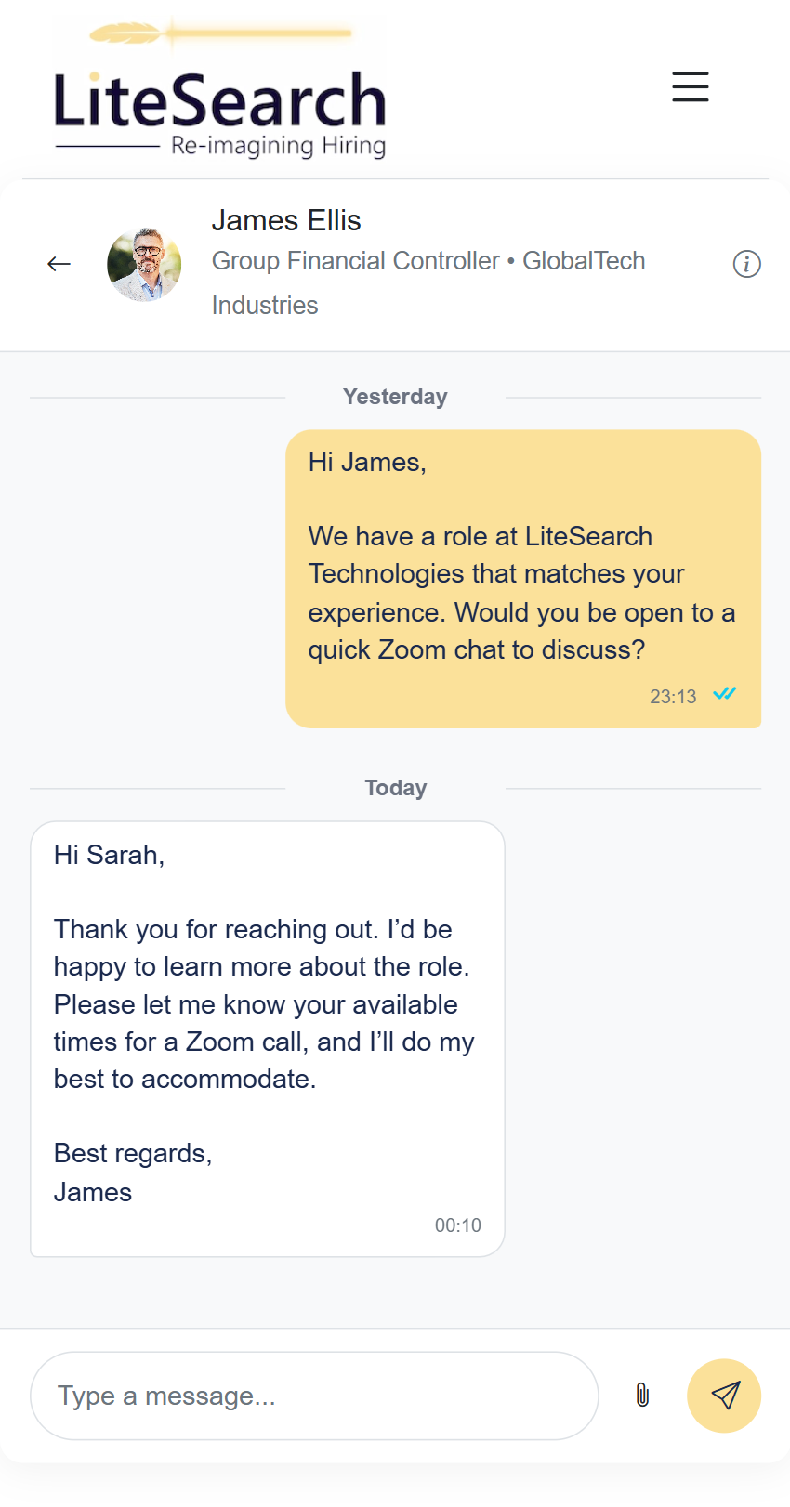Focus the 'Type a message...' input field
Screen dimensions: 790x1507
pyautogui.click(x=314, y=1396)
